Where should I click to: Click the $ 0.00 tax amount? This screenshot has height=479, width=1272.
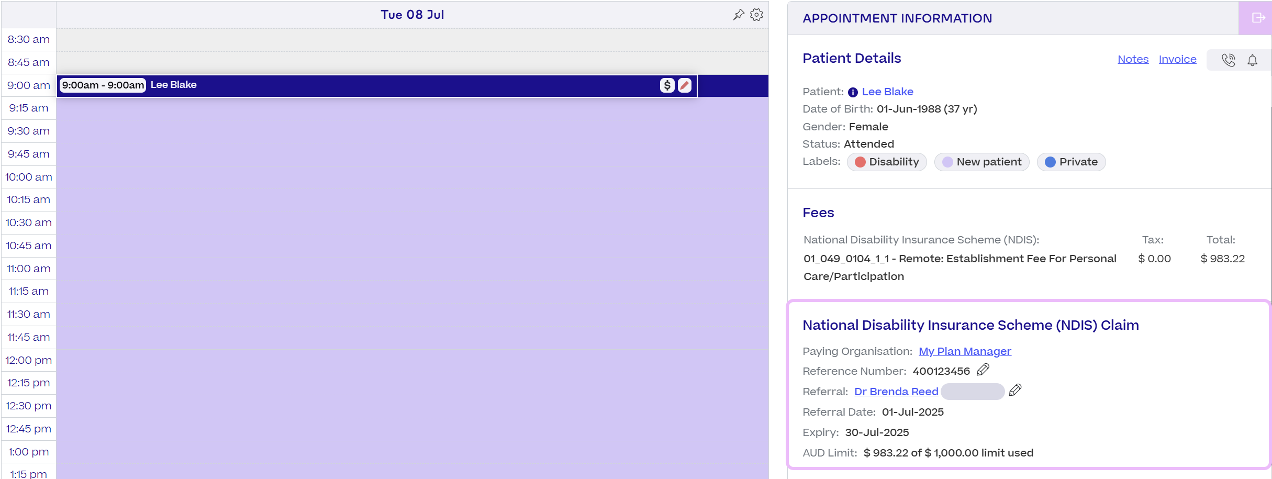[x=1154, y=259]
